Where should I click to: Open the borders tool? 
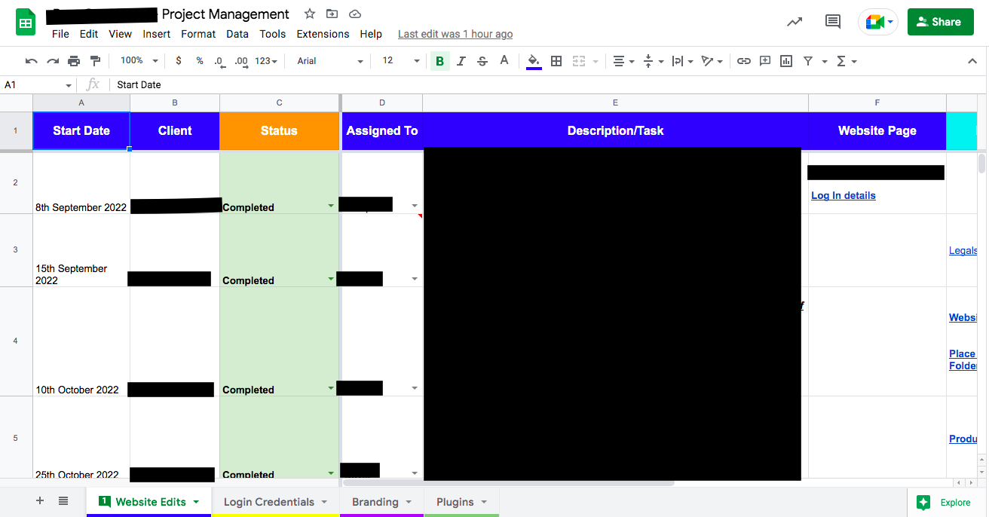coord(556,61)
